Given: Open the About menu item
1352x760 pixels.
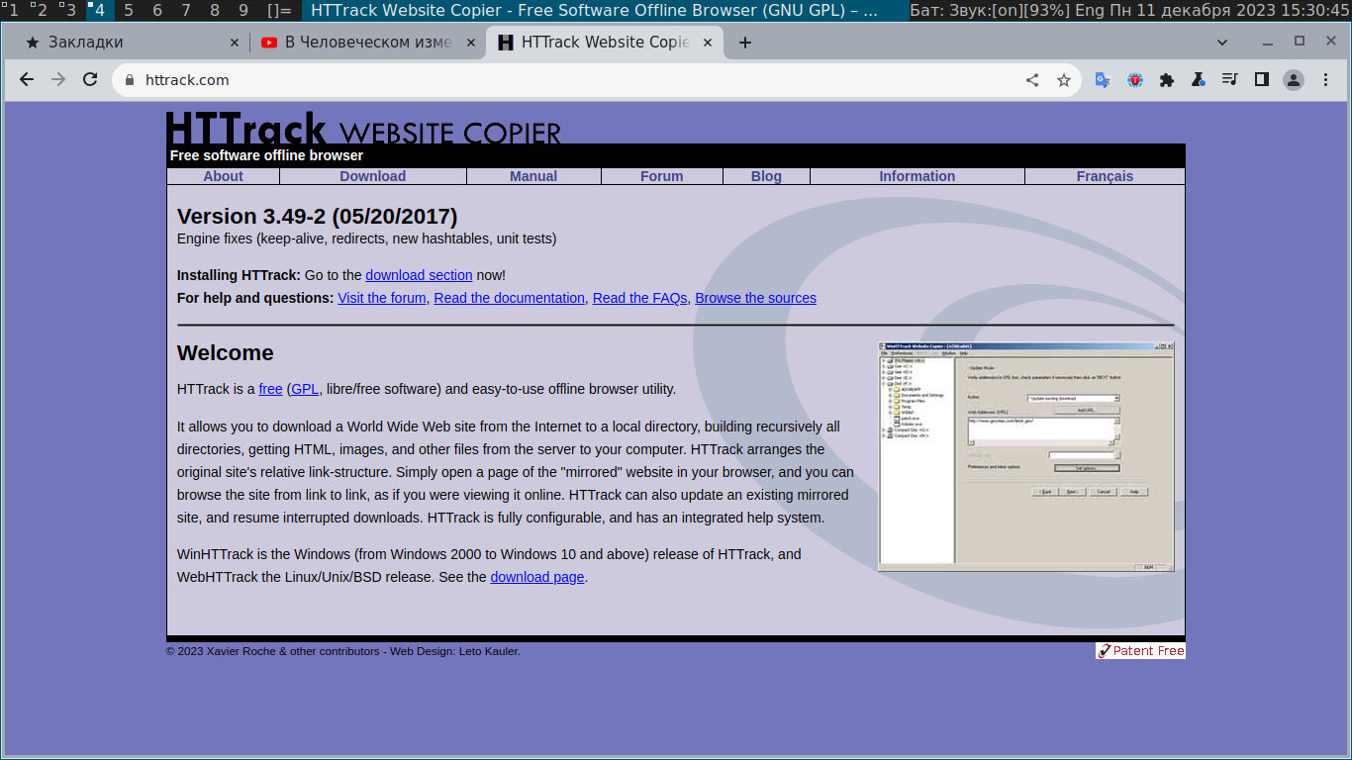Looking at the screenshot, I should 223,176.
